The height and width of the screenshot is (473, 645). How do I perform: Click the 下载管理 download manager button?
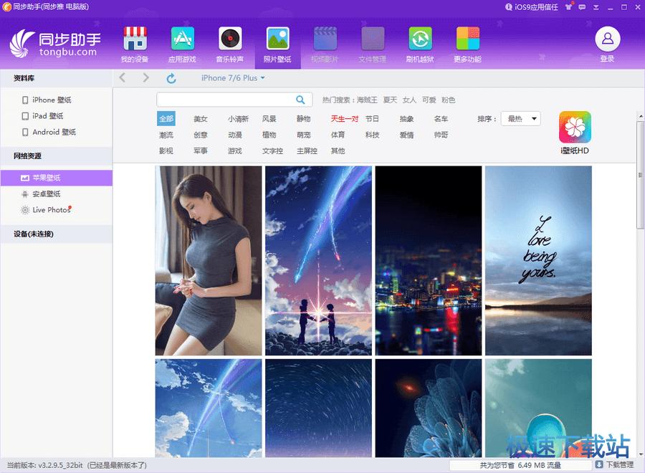pyautogui.click(x=614, y=465)
